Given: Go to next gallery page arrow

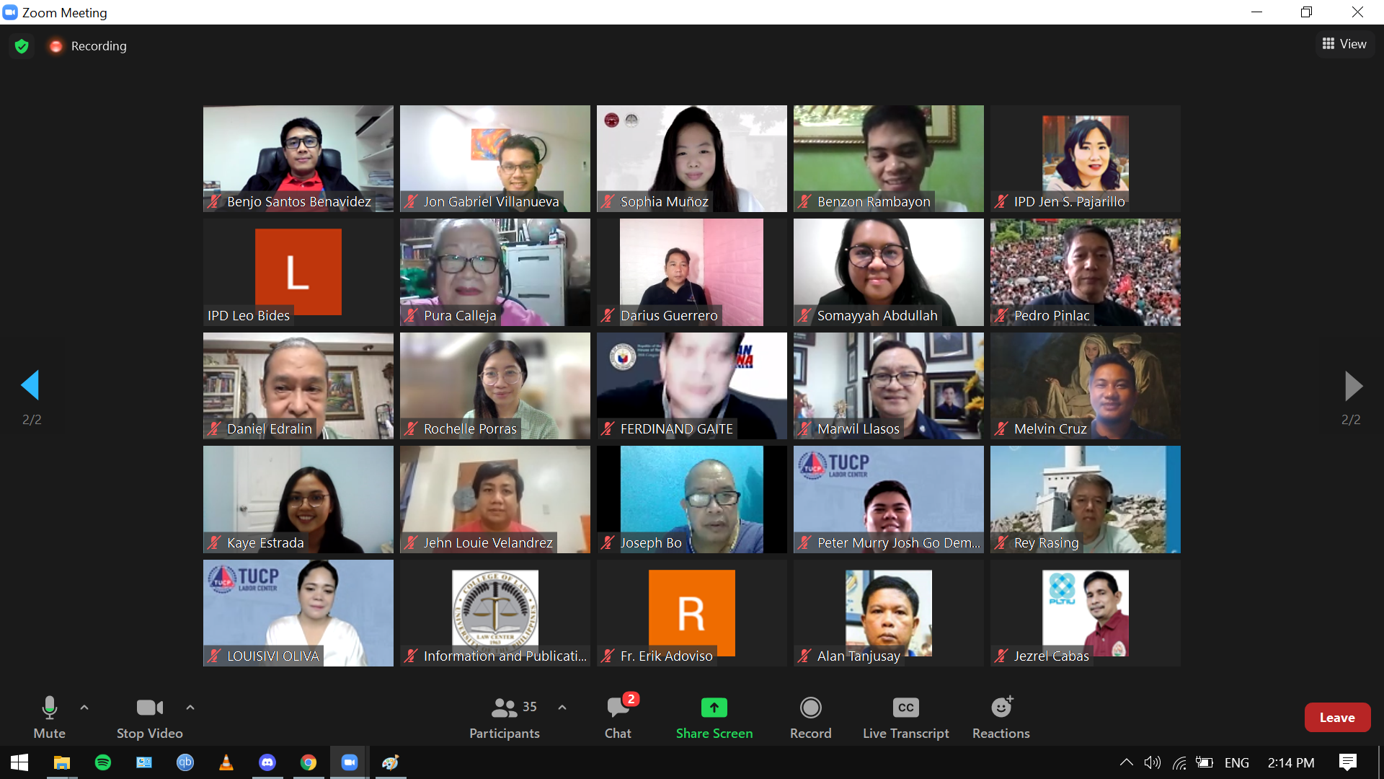Looking at the screenshot, I should pos(1353,386).
